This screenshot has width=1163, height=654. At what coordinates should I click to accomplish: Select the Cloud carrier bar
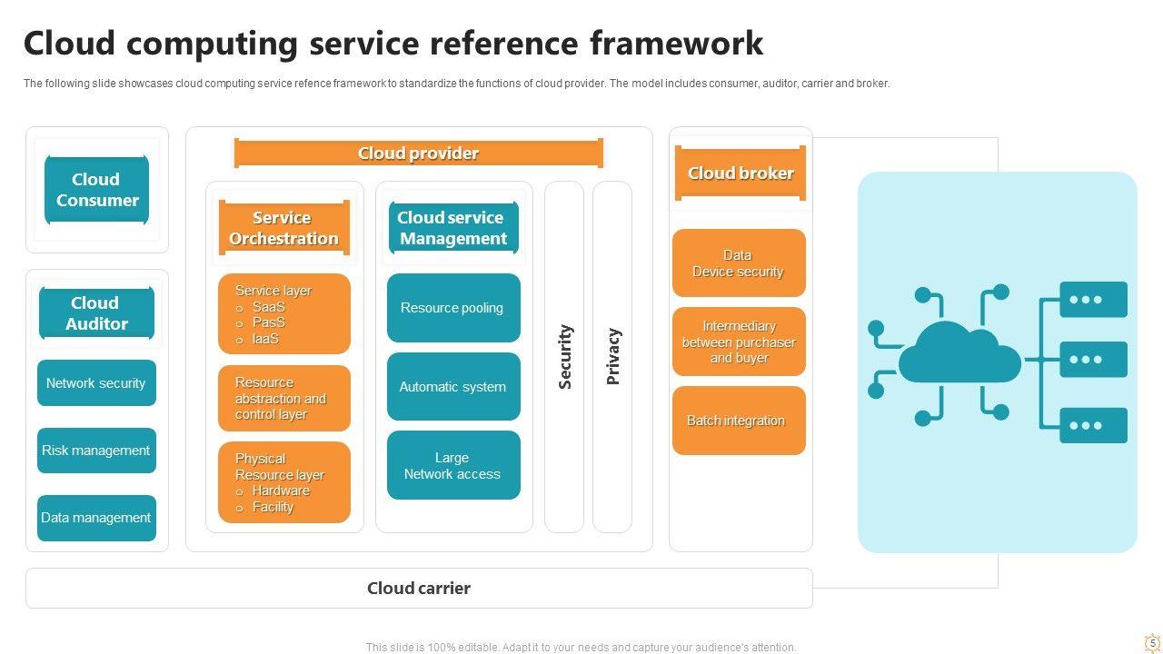click(419, 589)
